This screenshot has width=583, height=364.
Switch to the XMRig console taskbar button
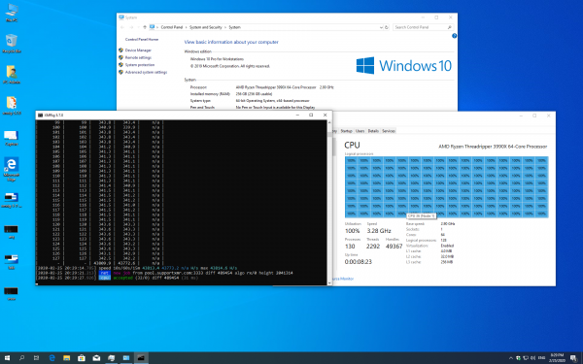tap(141, 358)
